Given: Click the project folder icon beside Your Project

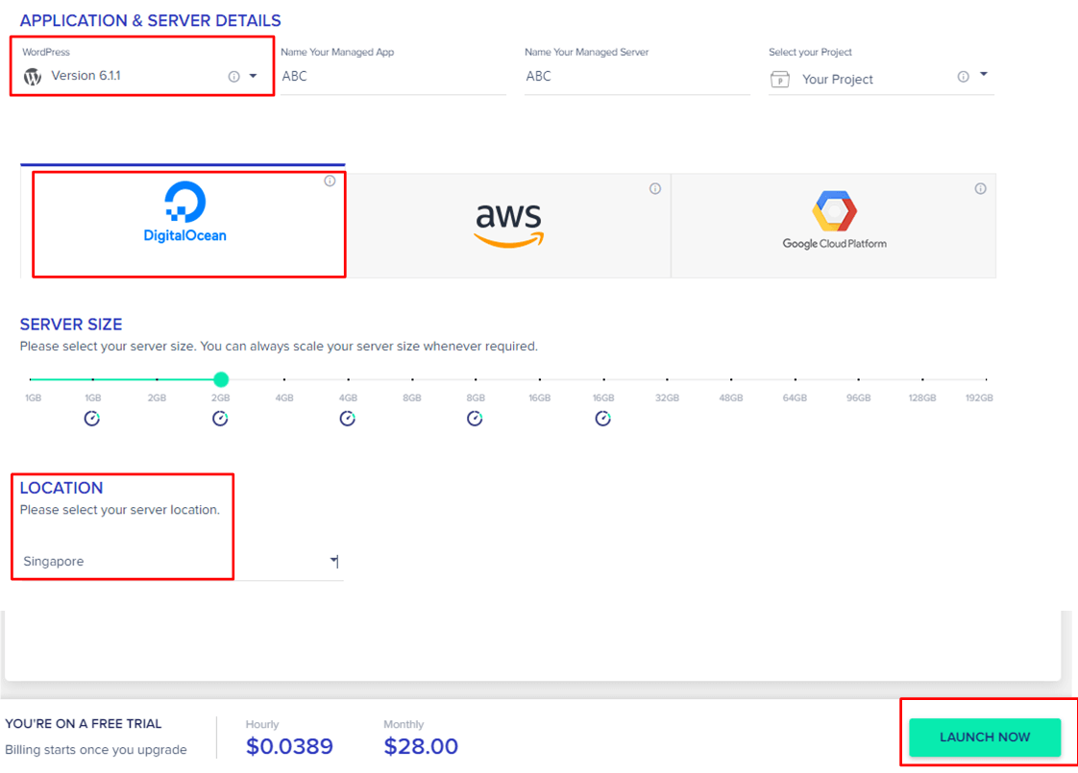Looking at the screenshot, I should (x=779, y=79).
